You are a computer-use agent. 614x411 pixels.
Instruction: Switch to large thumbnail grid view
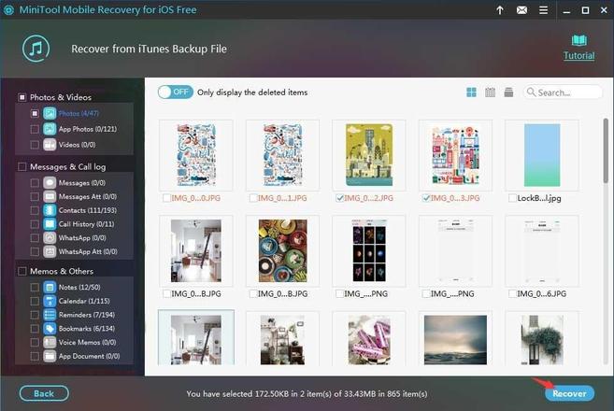[471, 92]
